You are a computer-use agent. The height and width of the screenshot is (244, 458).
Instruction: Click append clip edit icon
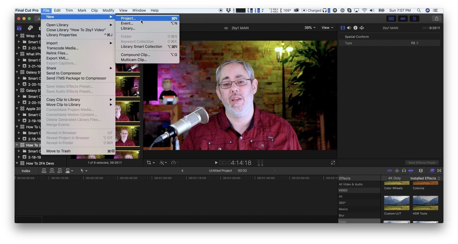click(60, 171)
